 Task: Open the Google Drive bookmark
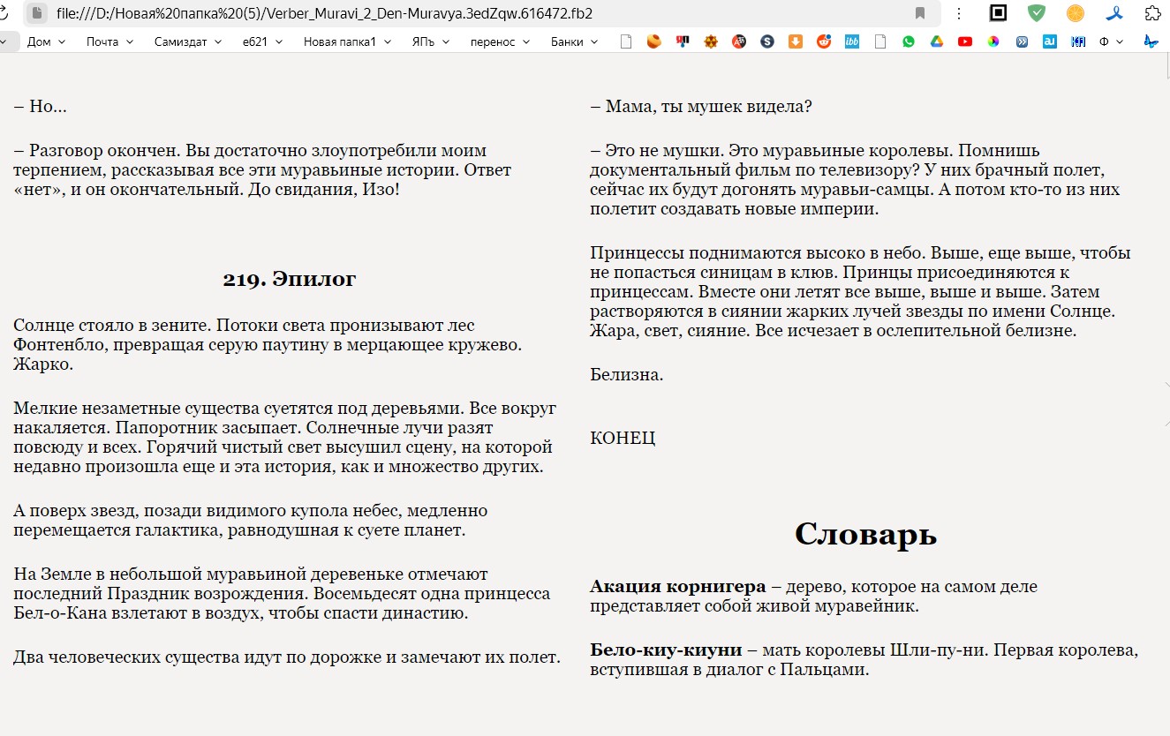click(x=937, y=41)
